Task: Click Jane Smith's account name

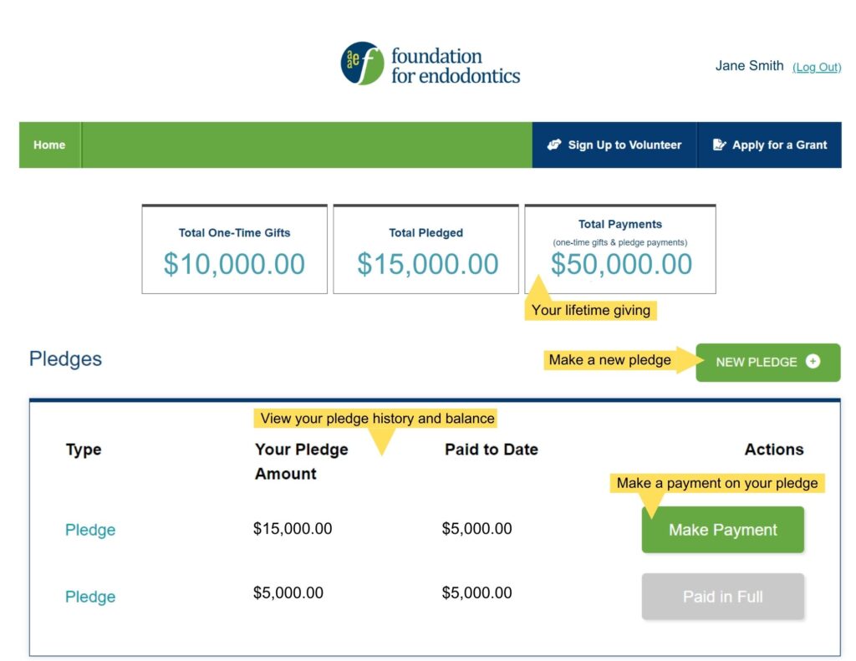Action: (x=748, y=65)
